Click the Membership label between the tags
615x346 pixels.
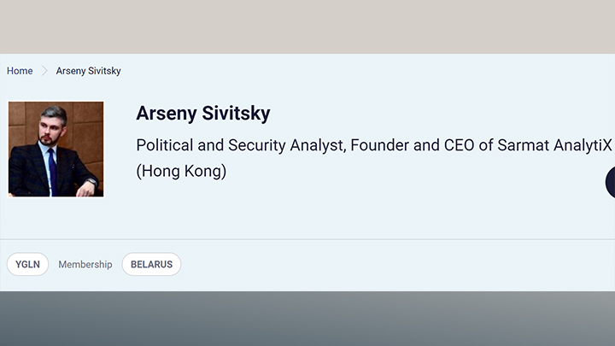[85, 265]
